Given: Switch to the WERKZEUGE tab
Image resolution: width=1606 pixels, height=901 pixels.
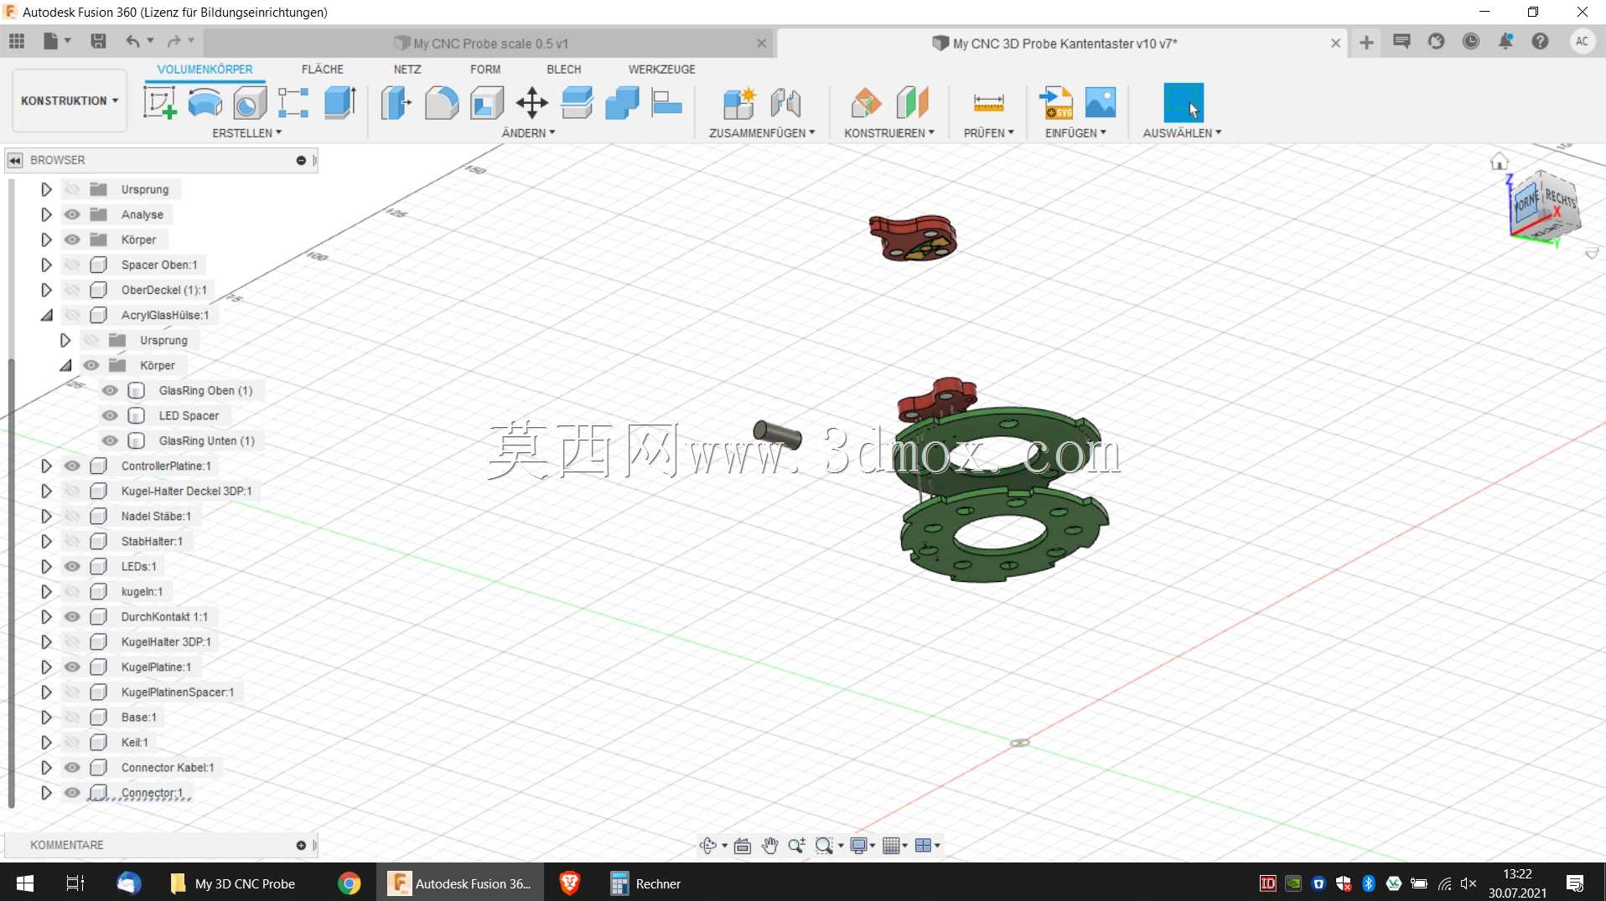Looking at the screenshot, I should pyautogui.click(x=661, y=70).
